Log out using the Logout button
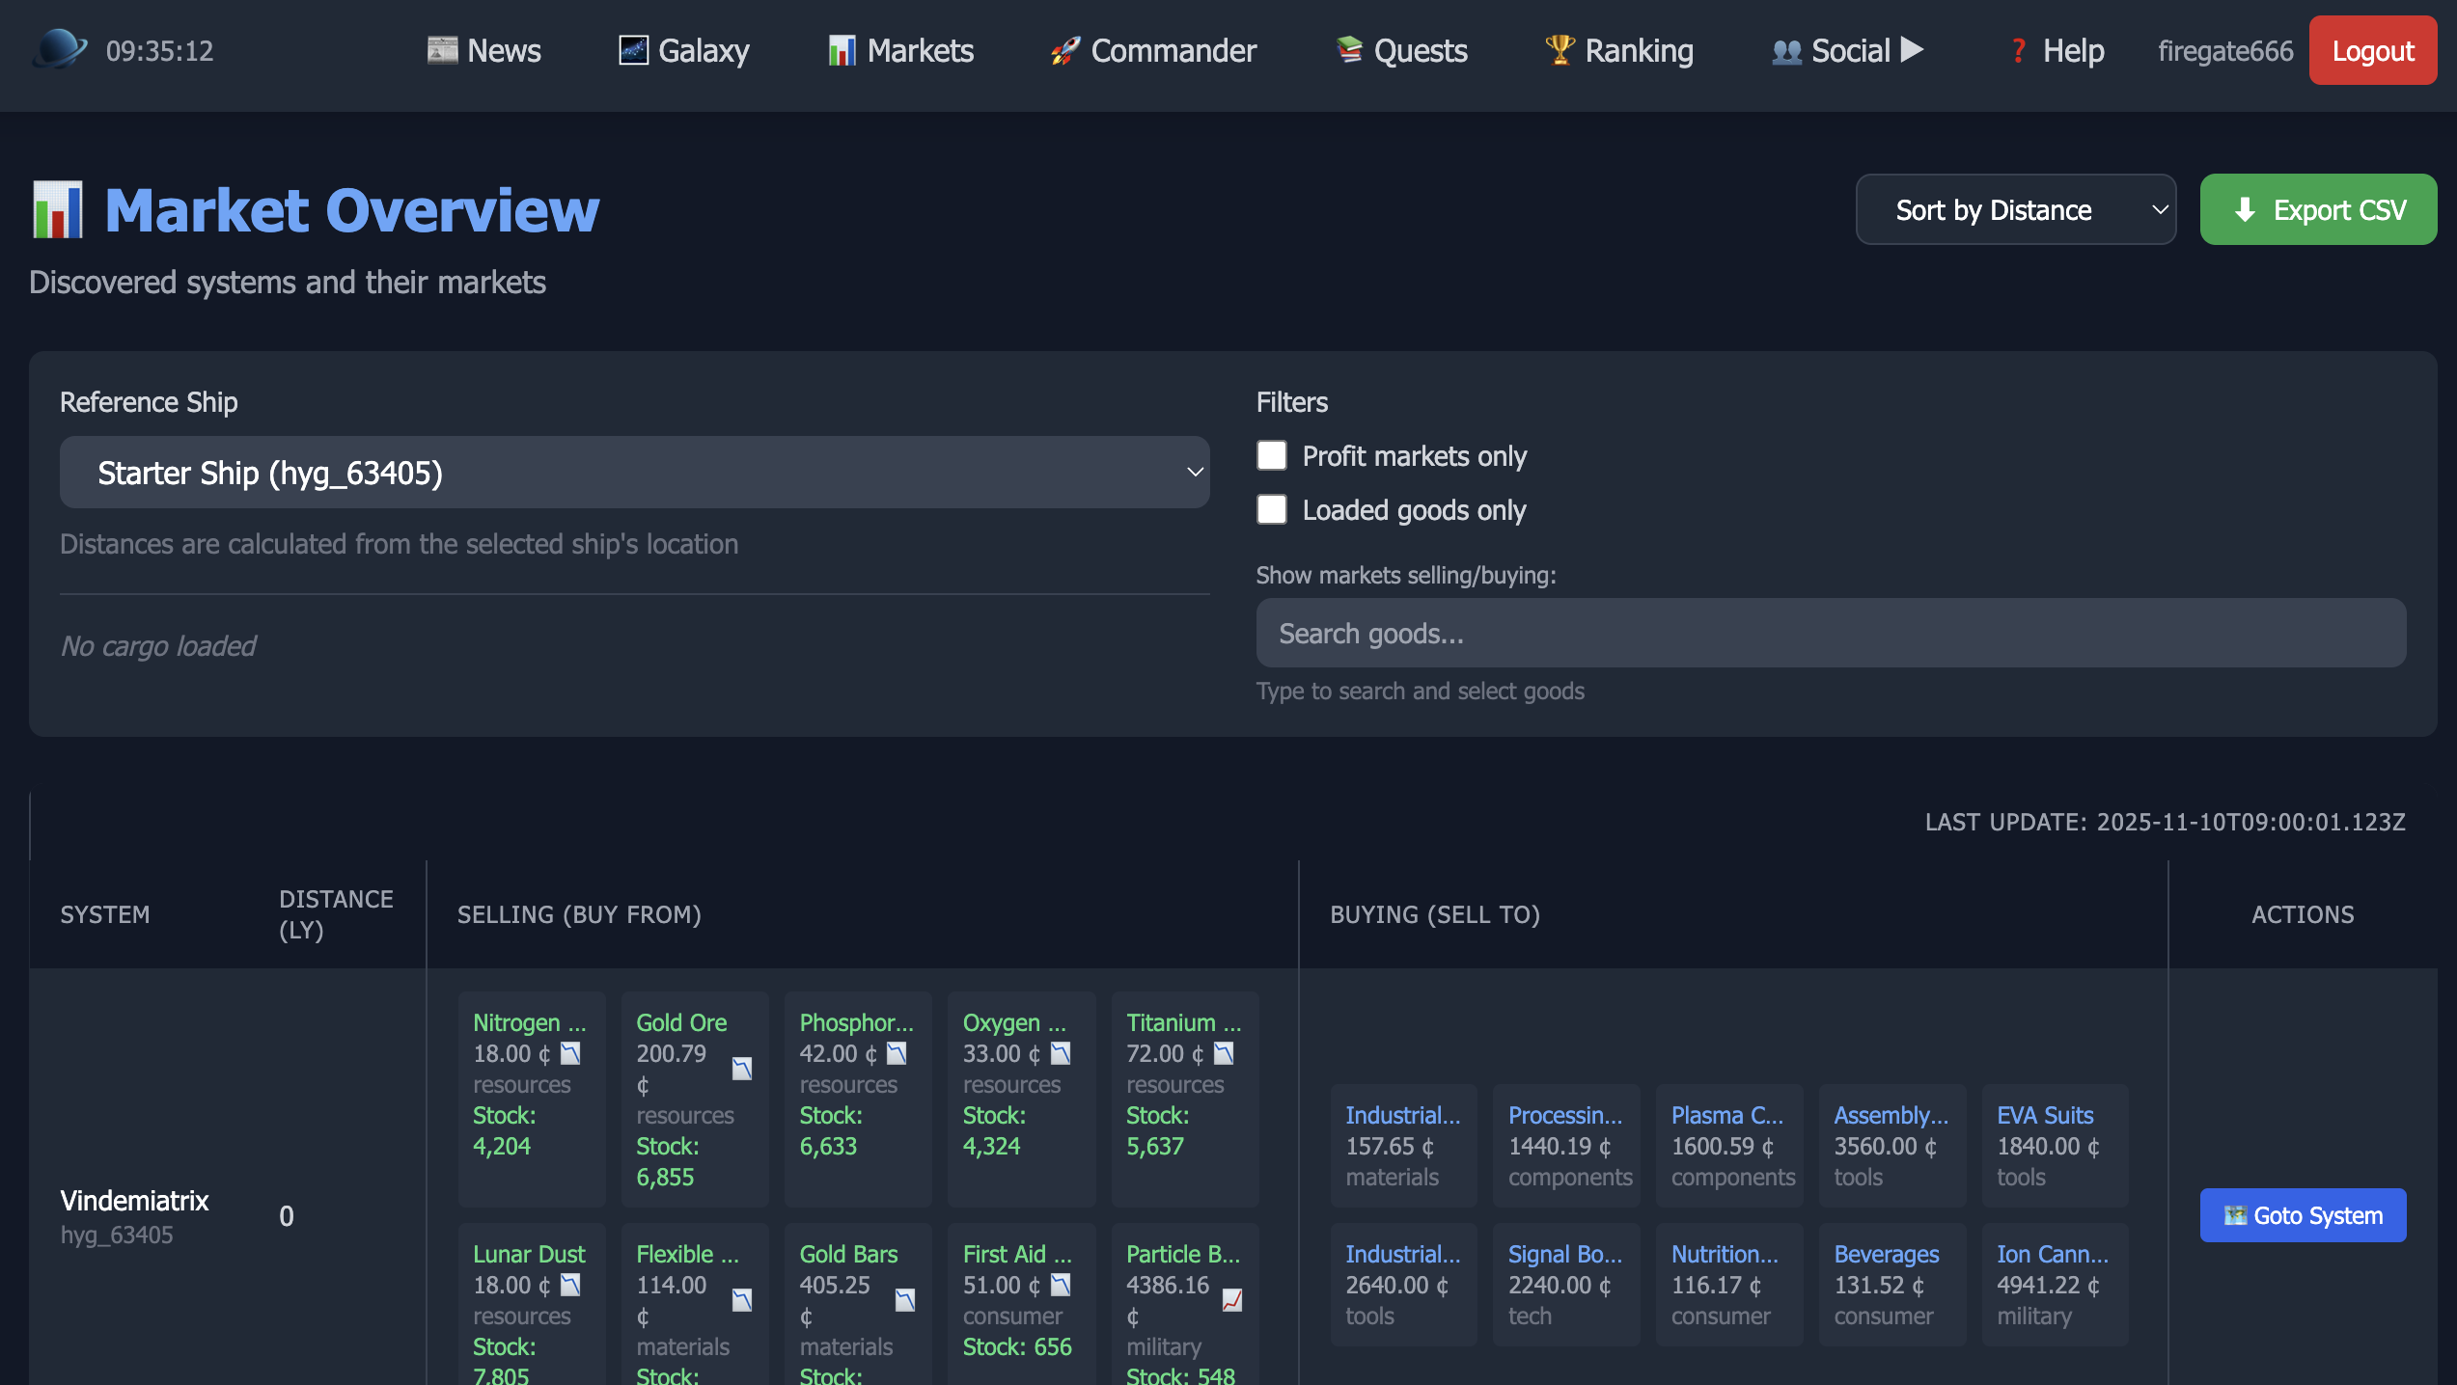Screen dimensions: 2457x1385 (2372, 50)
